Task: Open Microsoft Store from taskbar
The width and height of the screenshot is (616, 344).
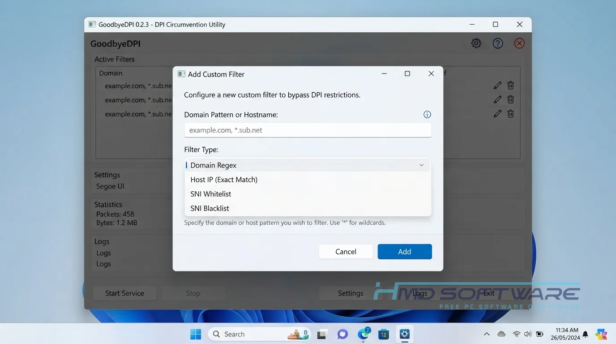Action: coord(384,334)
